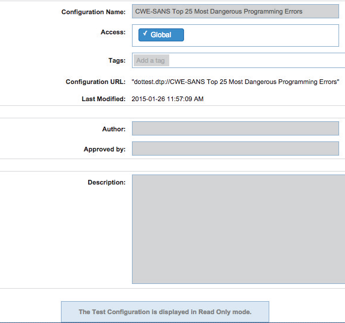Click the Description label
Screen dimensions: 345x323
(x=107, y=182)
